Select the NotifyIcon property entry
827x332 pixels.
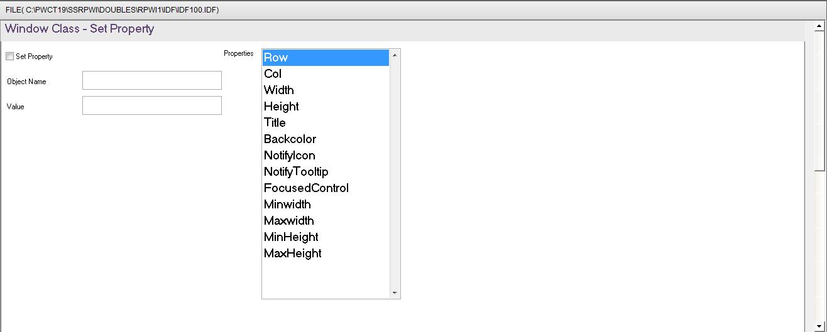point(326,156)
